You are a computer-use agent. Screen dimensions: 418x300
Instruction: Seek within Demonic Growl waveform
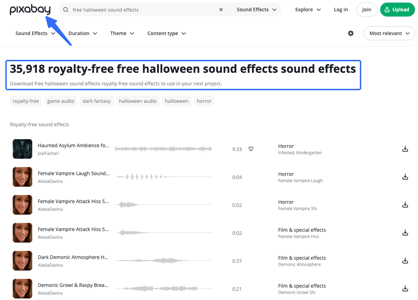pos(164,289)
